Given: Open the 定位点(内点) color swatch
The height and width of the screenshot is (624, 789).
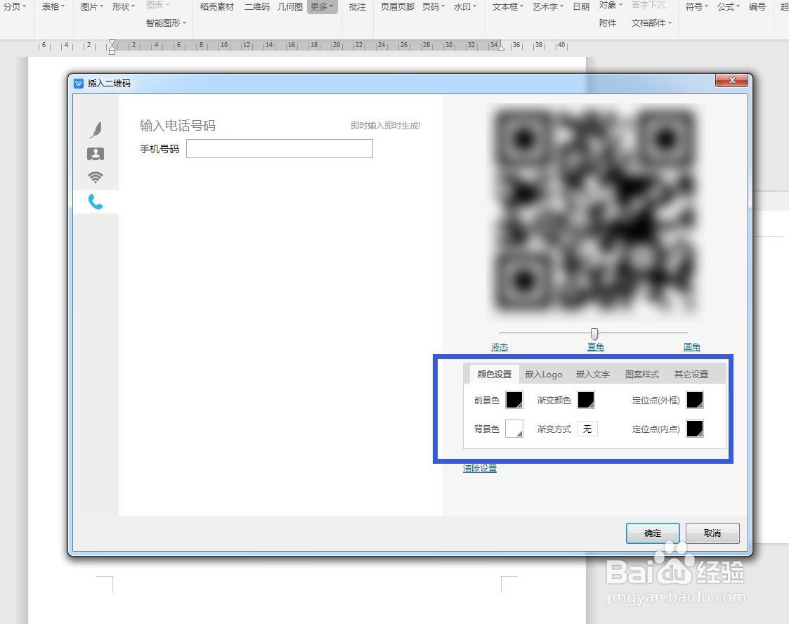Looking at the screenshot, I should (x=695, y=429).
